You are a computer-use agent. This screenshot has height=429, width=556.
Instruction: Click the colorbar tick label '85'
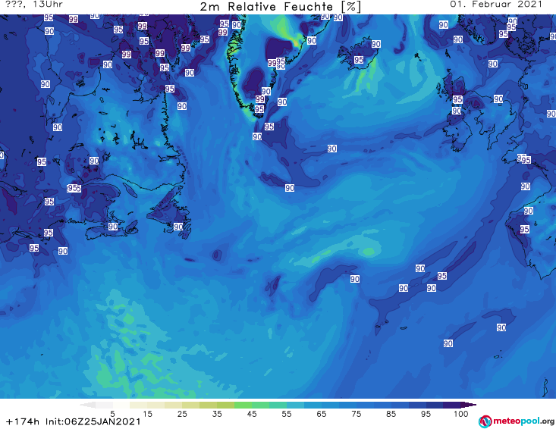coord(391,414)
